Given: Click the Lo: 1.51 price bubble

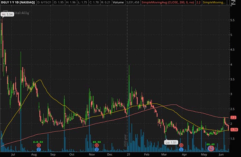Looking at the screenshot, I should point(171,142).
